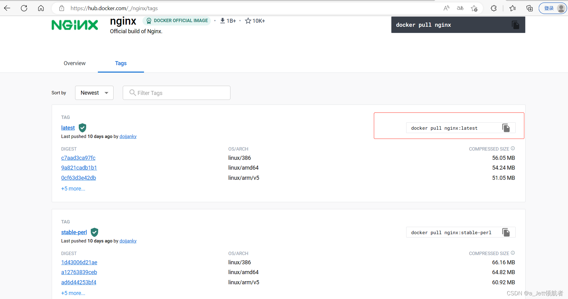Click the read aloud icon

[446, 8]
